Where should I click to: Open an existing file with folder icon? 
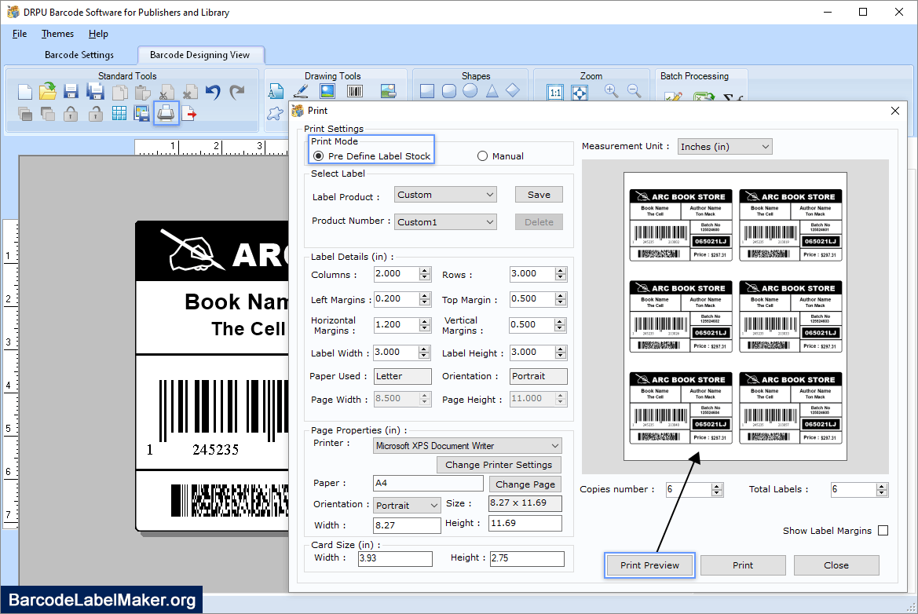[x=47, y=91]
